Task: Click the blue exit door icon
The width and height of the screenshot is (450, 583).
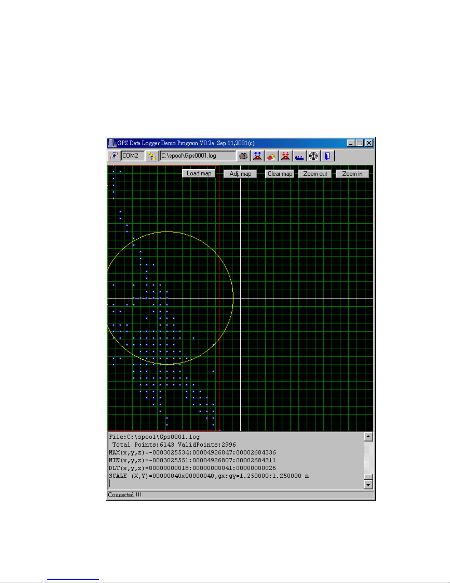Action: (327, 156)
